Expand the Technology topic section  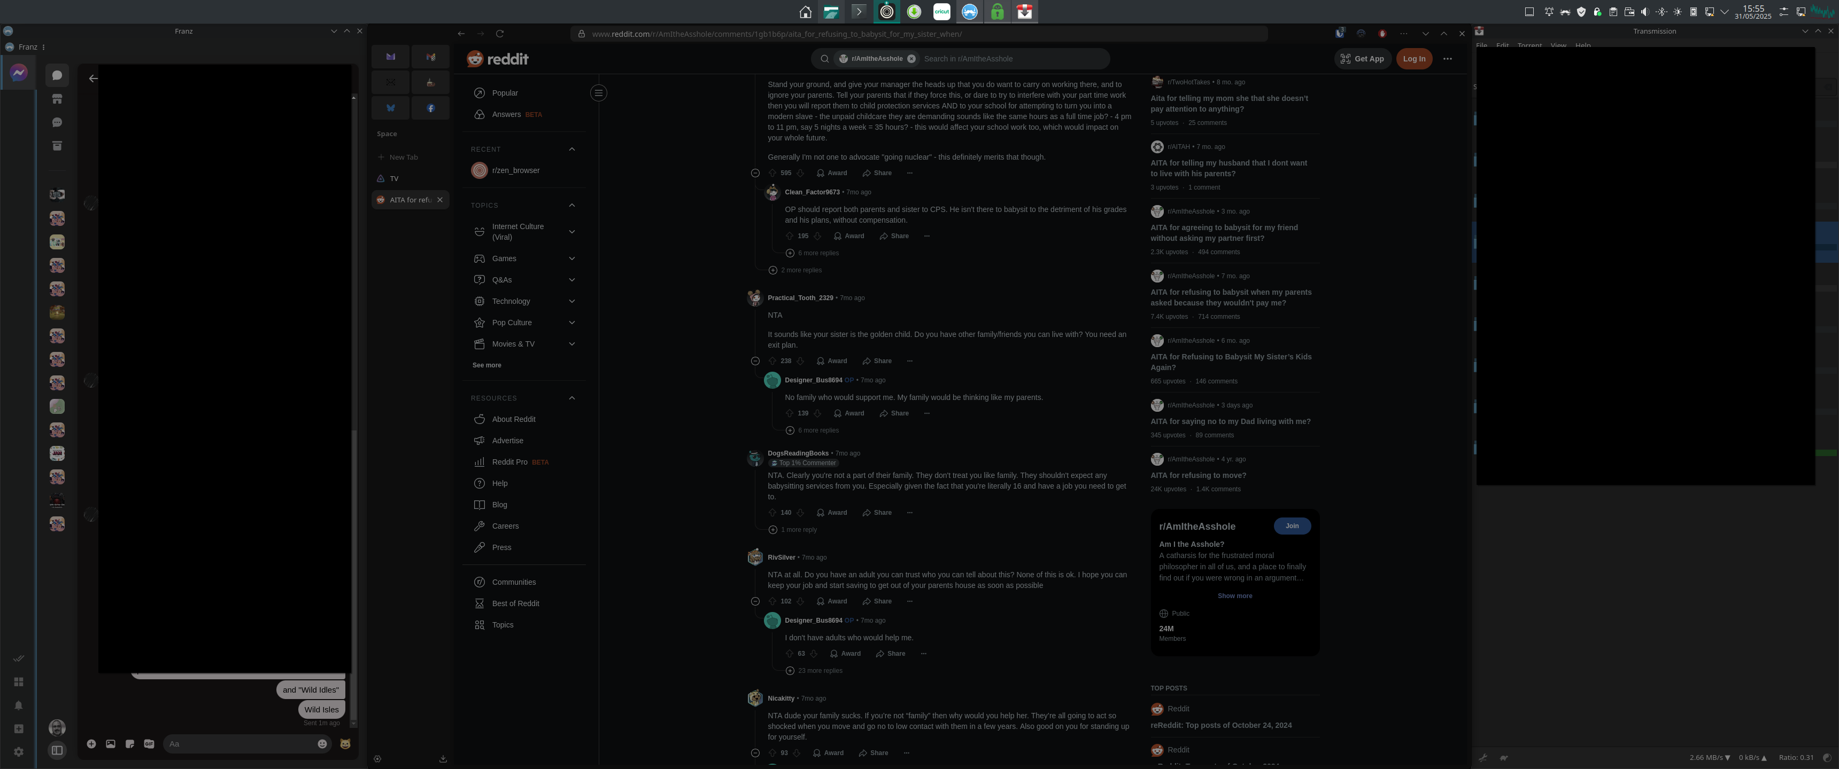coord(571,301)
